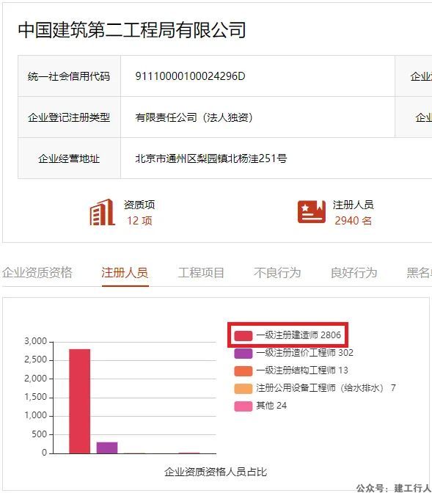Click the building icon beside 资质项

click(x=101, y=212)
